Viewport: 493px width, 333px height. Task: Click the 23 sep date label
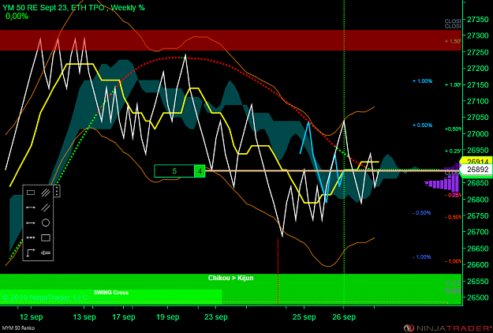[216, 316]
